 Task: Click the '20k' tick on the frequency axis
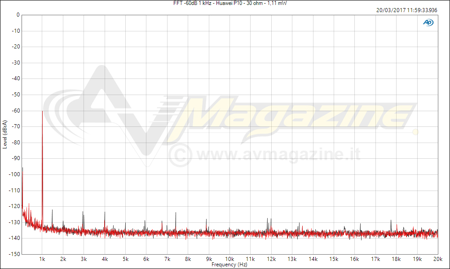click(438, 259)
